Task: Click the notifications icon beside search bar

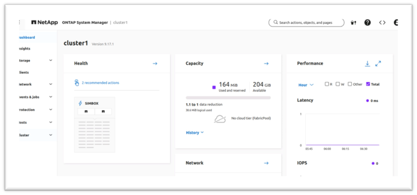Action: (x=354, y=23)
